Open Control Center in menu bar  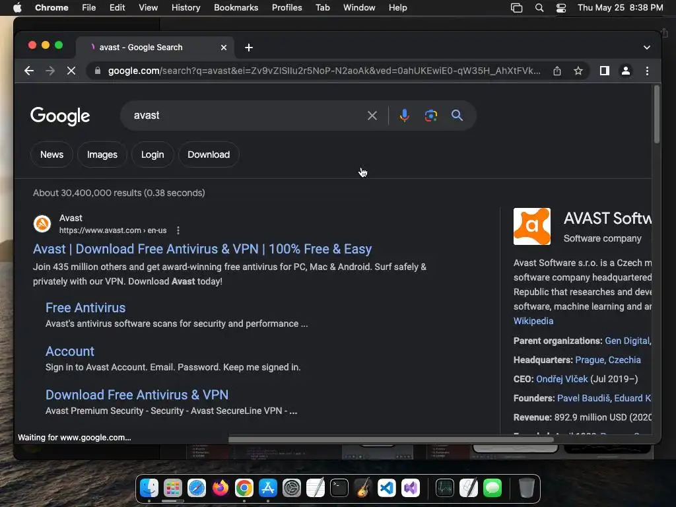point(561,8)
